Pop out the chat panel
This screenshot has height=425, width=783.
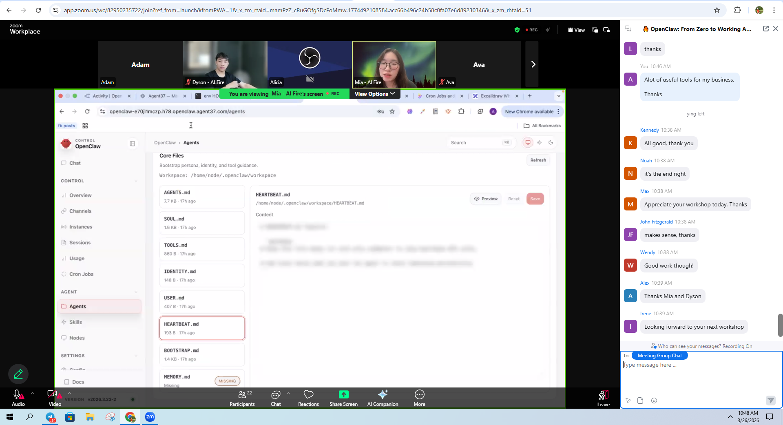pyautogui.click(x=765, y=29)
